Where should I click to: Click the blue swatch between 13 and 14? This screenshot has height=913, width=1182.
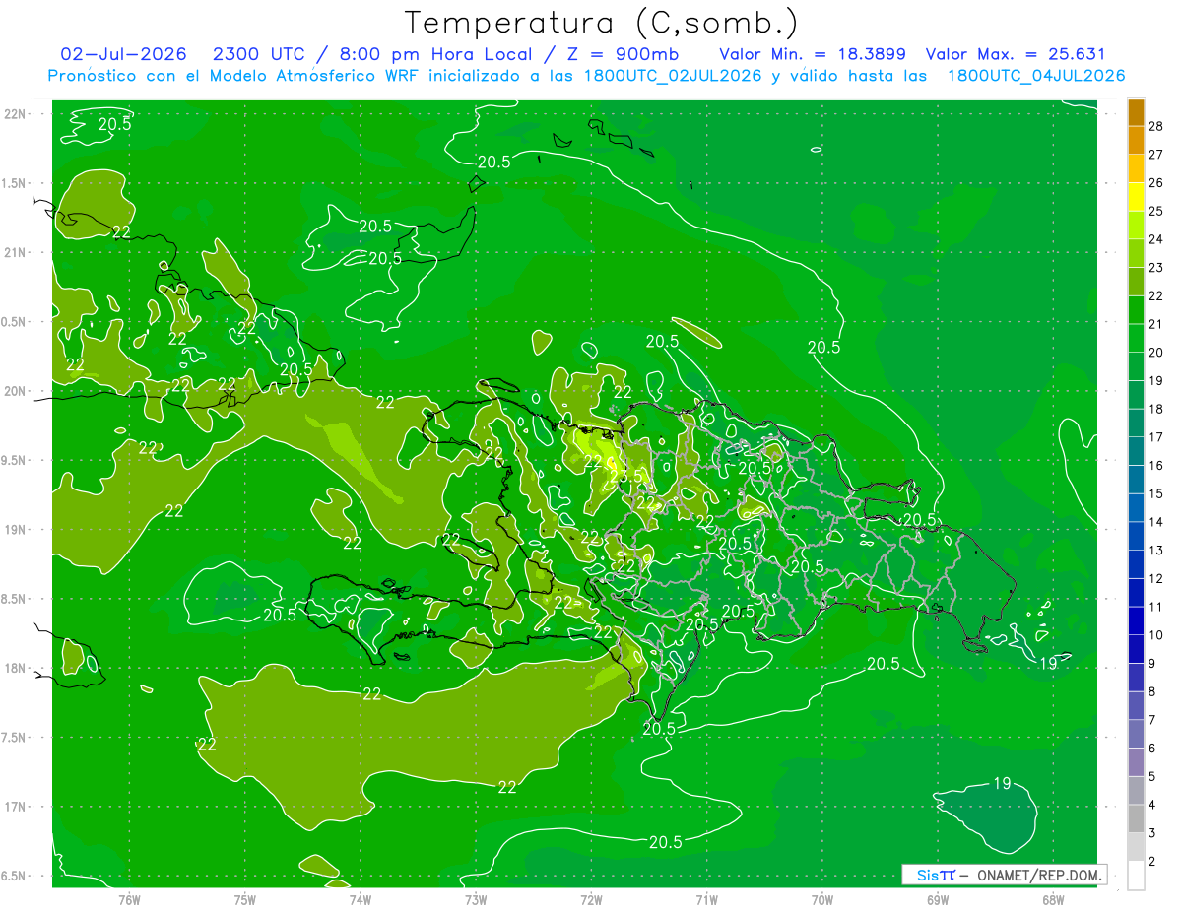(x=1136, y=536)
